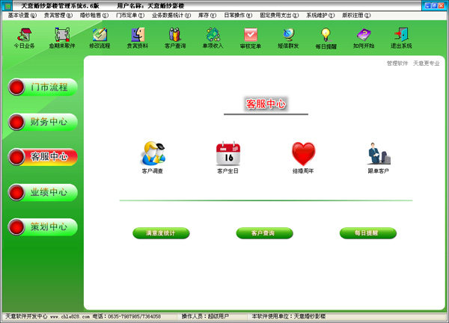Select 门市流程 in the sidebar
Viewport: 449px width, 323px height.
(x=43, y=87)
